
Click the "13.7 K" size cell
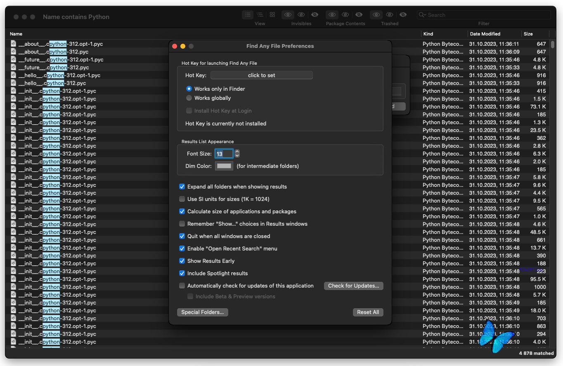point(538,248)
